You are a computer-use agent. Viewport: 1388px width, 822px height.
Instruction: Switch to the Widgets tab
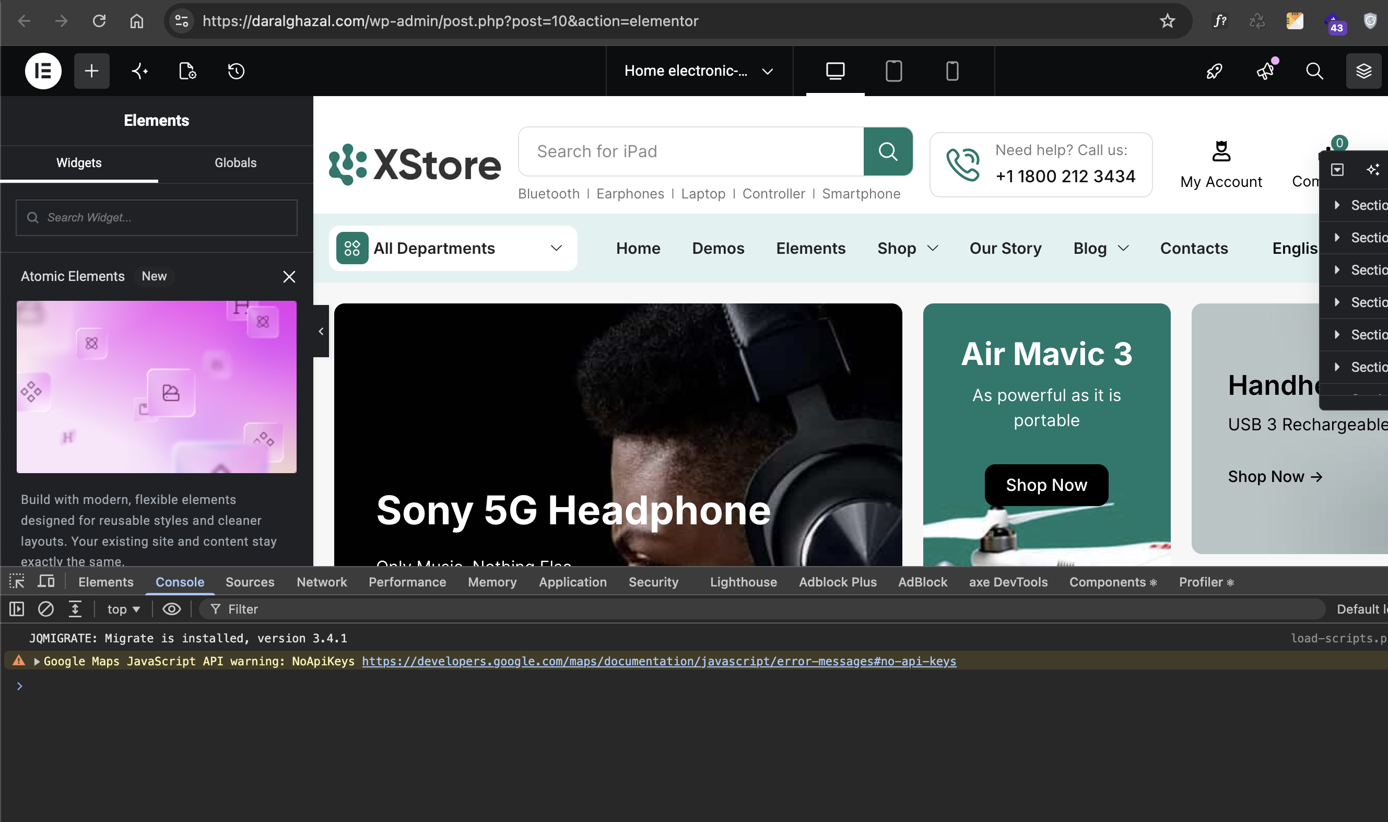click(79, 163)
